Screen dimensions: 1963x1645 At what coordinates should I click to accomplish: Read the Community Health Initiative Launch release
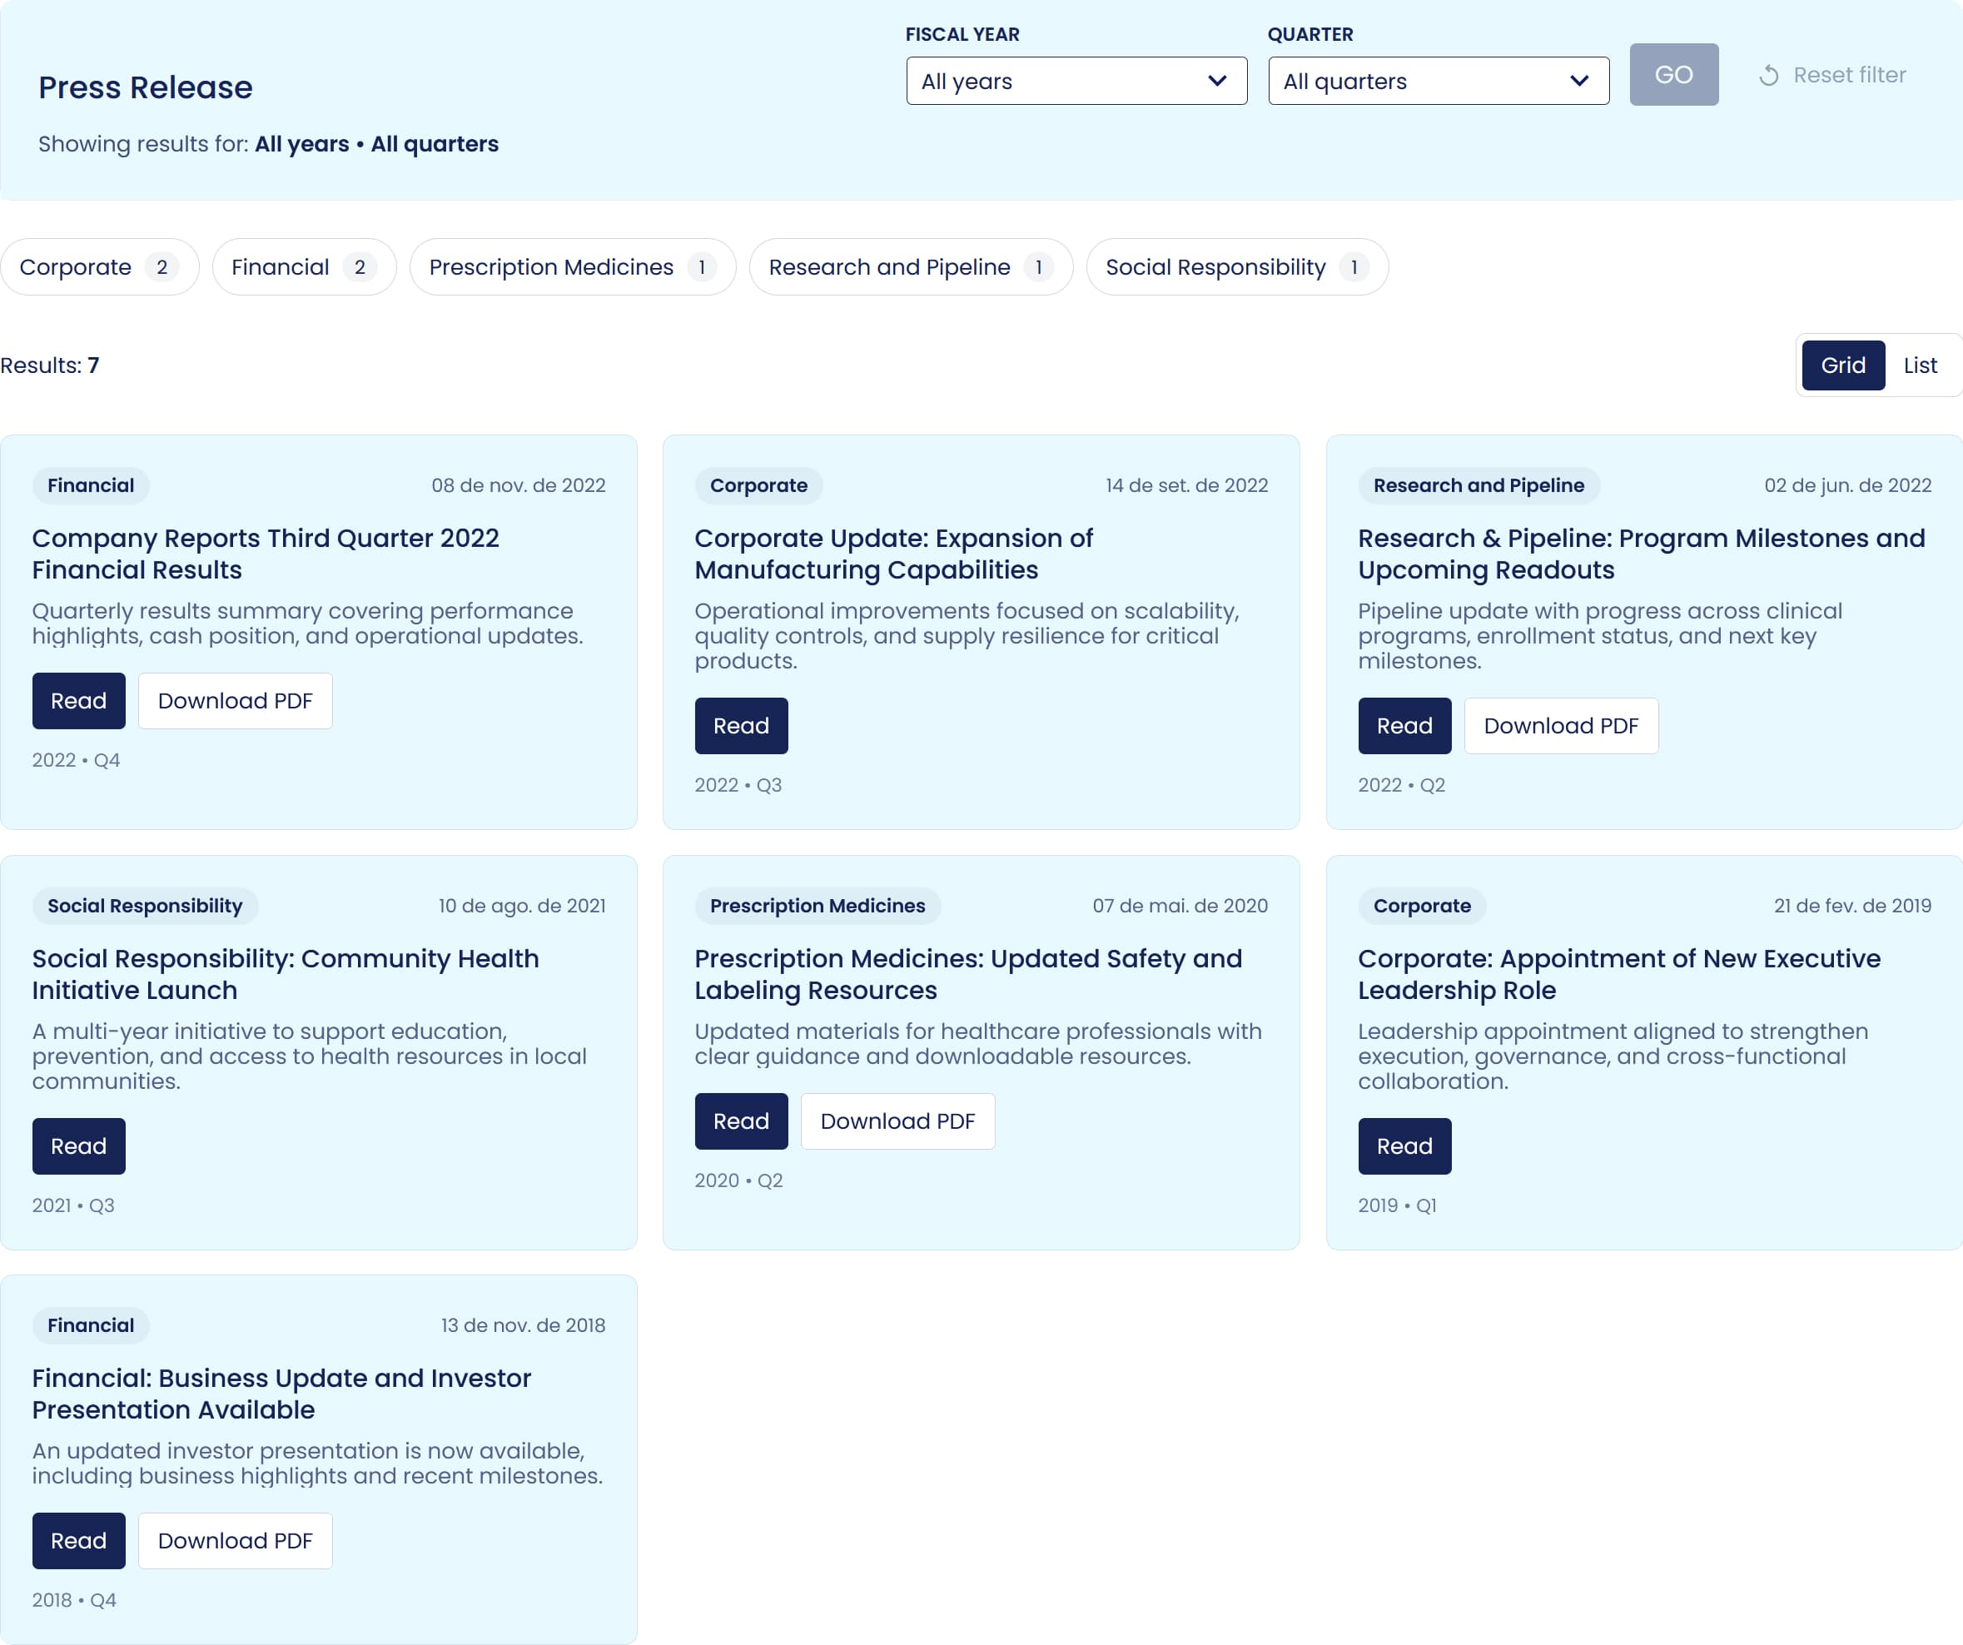78,1146
